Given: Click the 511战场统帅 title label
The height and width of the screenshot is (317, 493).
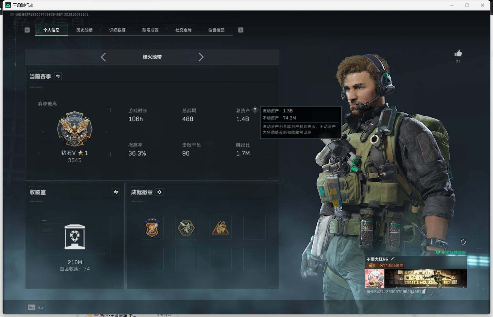Looking at the screenshot, I should pos(391,265).
